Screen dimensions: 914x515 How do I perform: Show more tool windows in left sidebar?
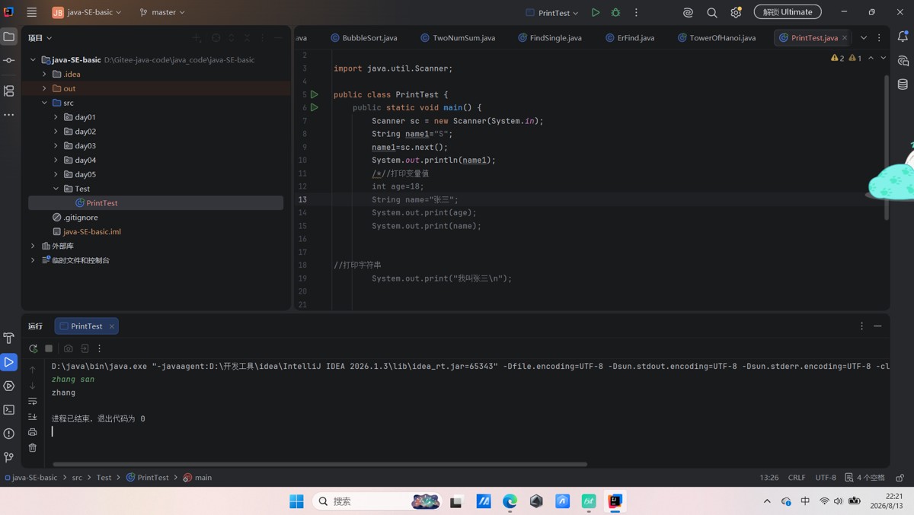tap(9, 115)
